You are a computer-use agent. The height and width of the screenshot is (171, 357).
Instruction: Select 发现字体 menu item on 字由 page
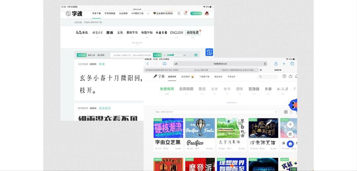pos(172,77)
